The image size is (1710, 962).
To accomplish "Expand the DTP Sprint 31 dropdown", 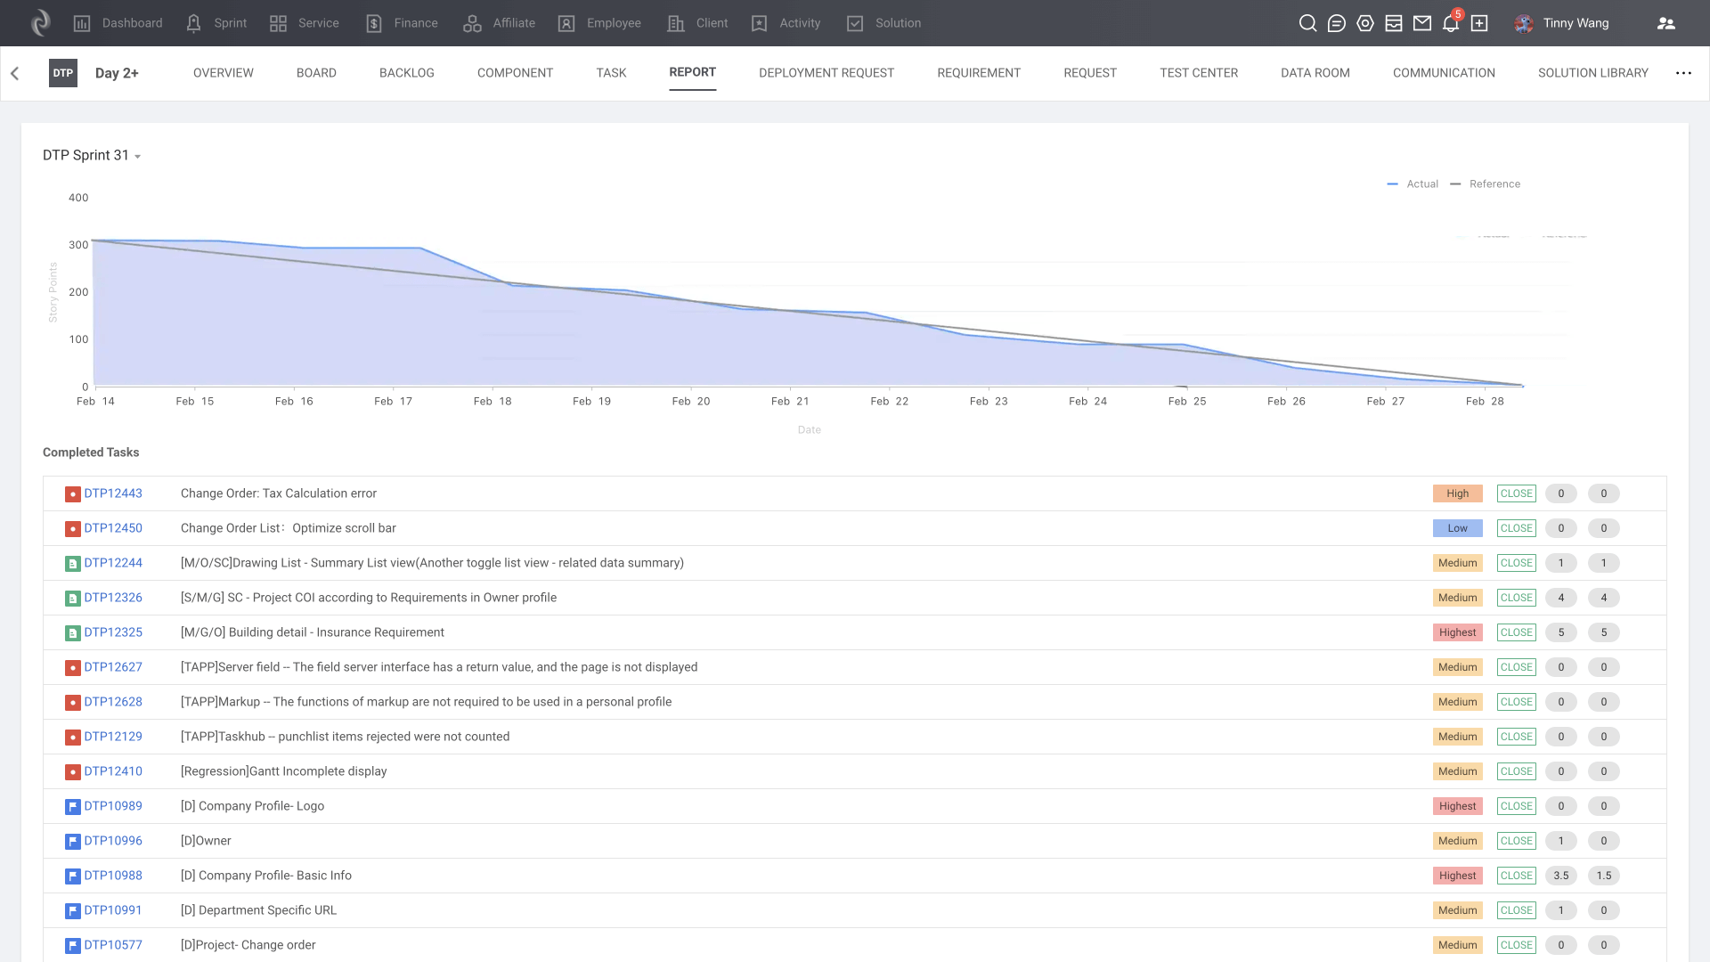I will coord(92,155).
